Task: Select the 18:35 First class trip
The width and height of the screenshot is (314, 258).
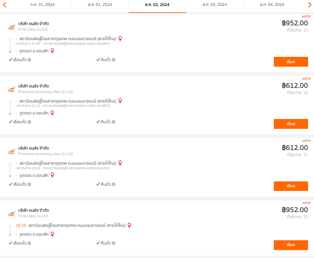Action: pyautogui.click(x=291, y=245)
